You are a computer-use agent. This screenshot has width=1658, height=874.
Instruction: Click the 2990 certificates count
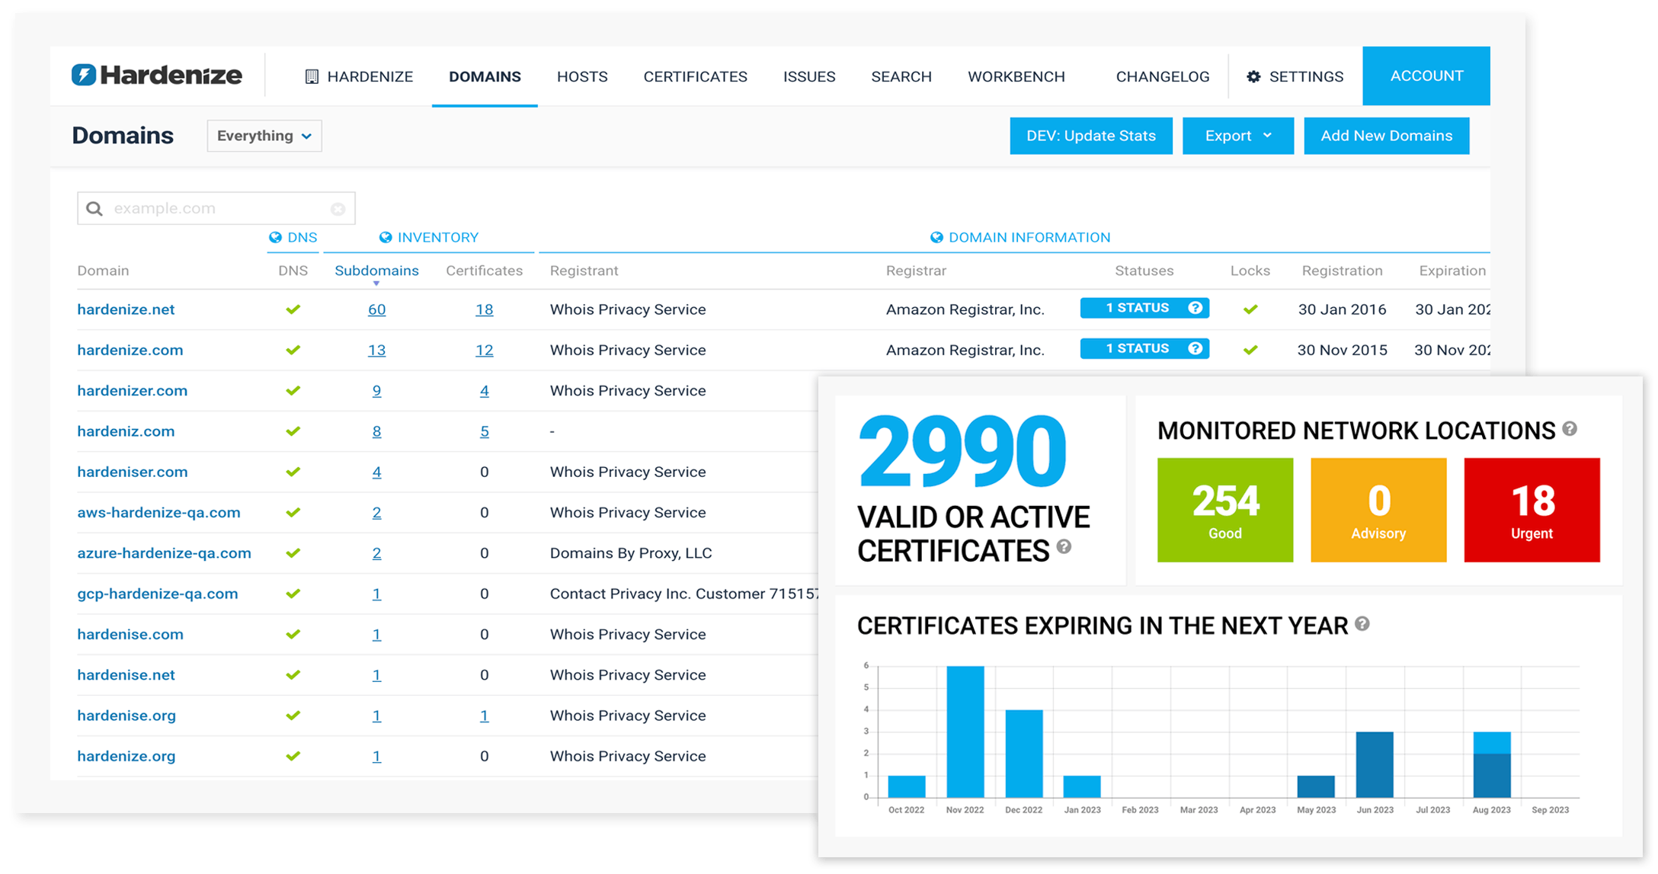pos(962,451)
